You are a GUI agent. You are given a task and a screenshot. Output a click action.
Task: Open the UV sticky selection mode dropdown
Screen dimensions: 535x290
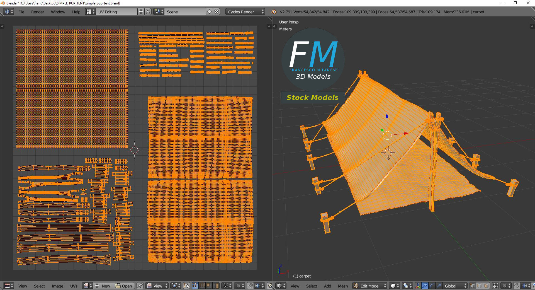point(227,286)
